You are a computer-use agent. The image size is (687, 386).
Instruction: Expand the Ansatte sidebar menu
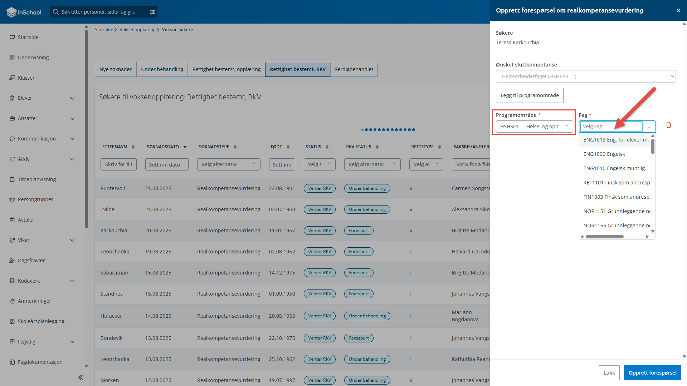point(72,119)
